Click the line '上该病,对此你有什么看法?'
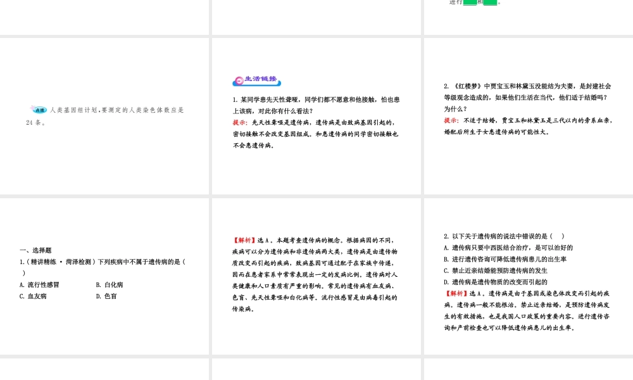633x380 pixels. pyautogui.click(x=272, y=111)
